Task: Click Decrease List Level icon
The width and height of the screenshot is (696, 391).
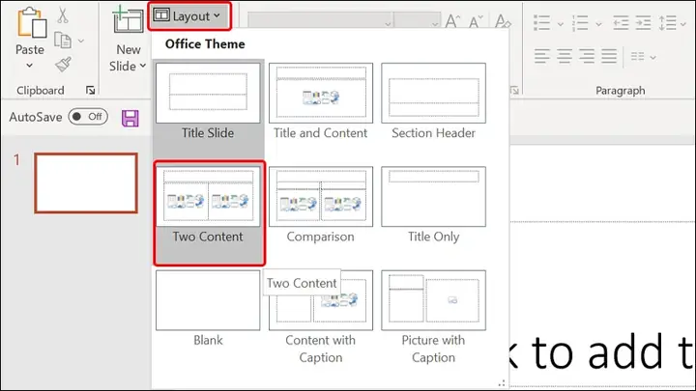Action: 621,23
